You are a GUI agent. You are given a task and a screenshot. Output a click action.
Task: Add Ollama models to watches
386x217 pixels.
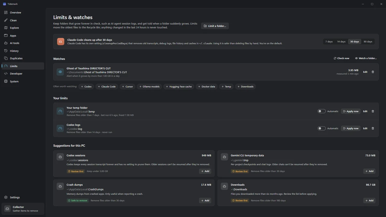click(x=149, y=86)
